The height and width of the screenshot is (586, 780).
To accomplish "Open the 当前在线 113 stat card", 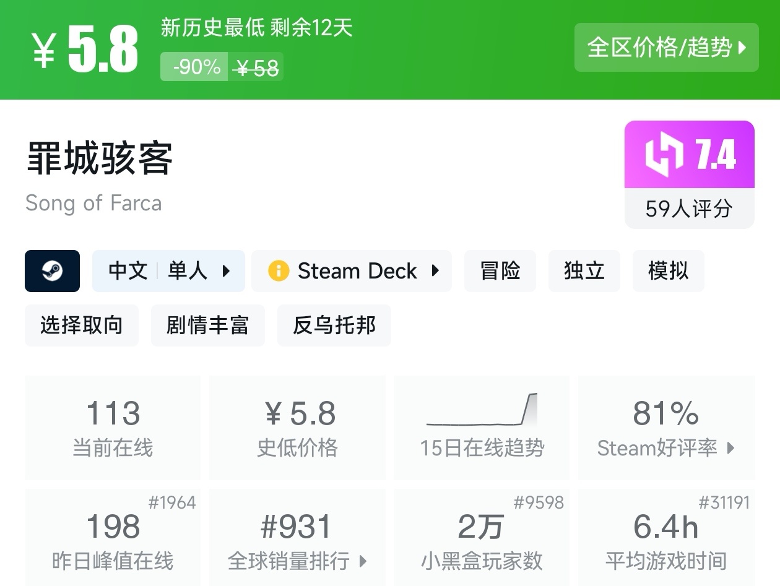I will [113, 427].
